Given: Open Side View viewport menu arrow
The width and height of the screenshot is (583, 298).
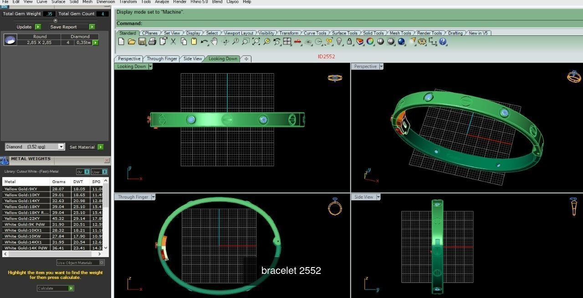Looking at the screenshot, I should coord(378,197).
